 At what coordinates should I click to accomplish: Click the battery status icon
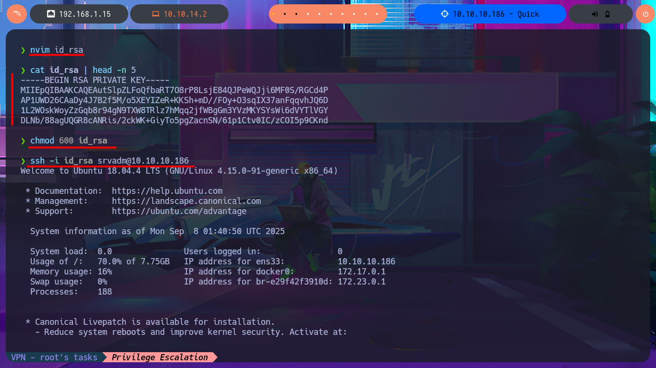coord(607,14)
